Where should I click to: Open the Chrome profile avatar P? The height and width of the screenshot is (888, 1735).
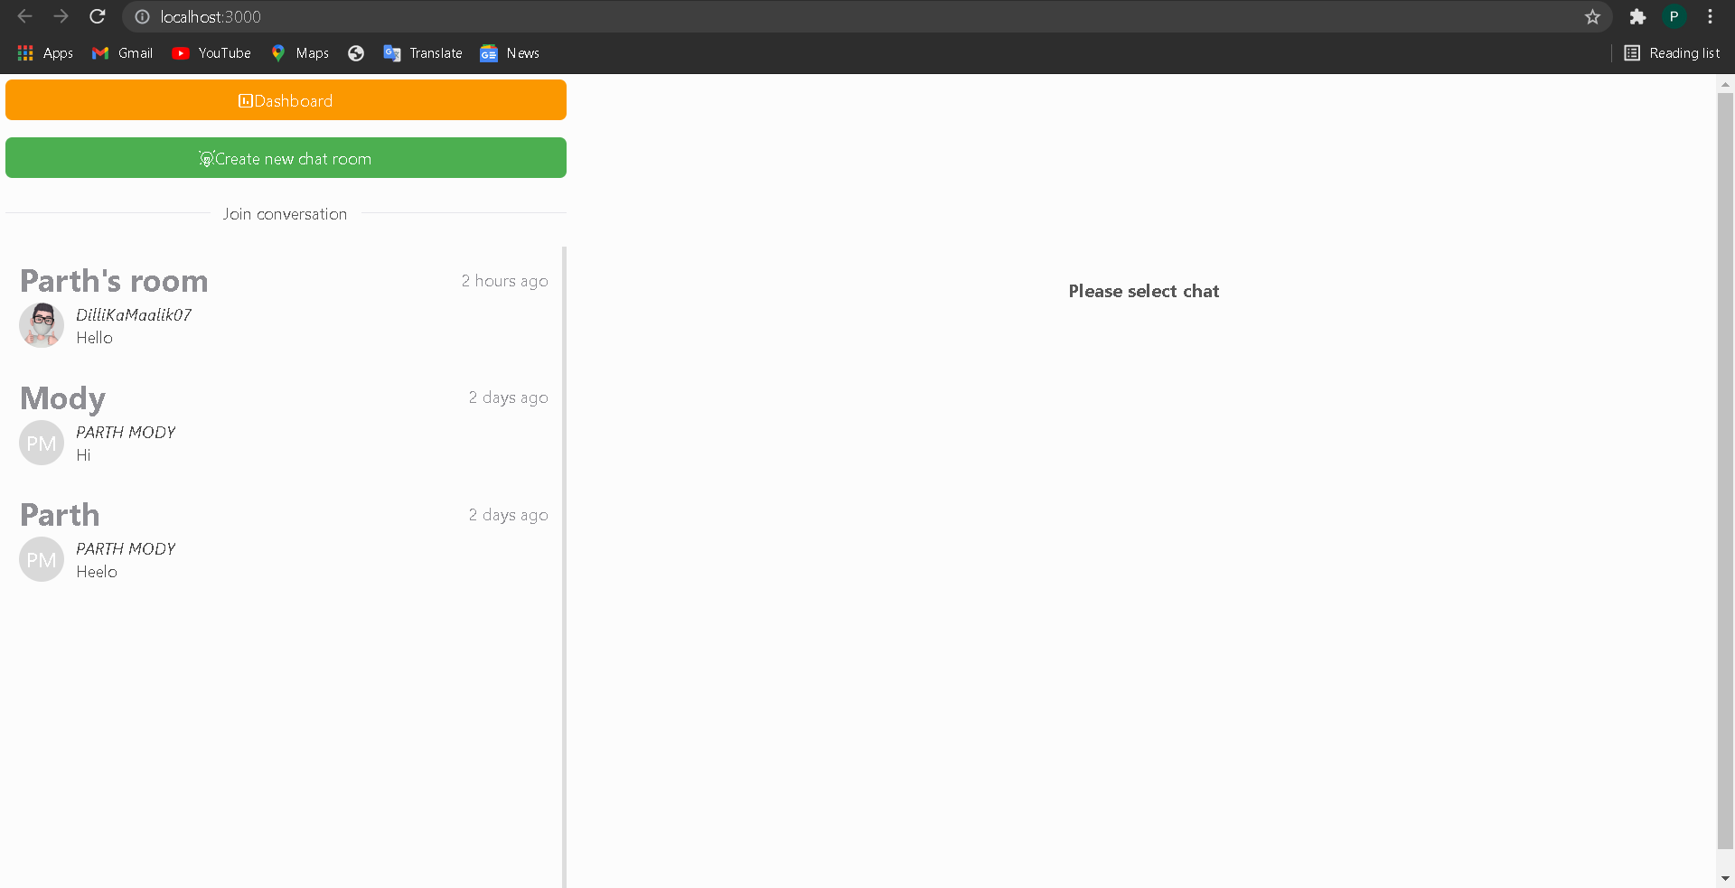click(x=1674, y=16)
